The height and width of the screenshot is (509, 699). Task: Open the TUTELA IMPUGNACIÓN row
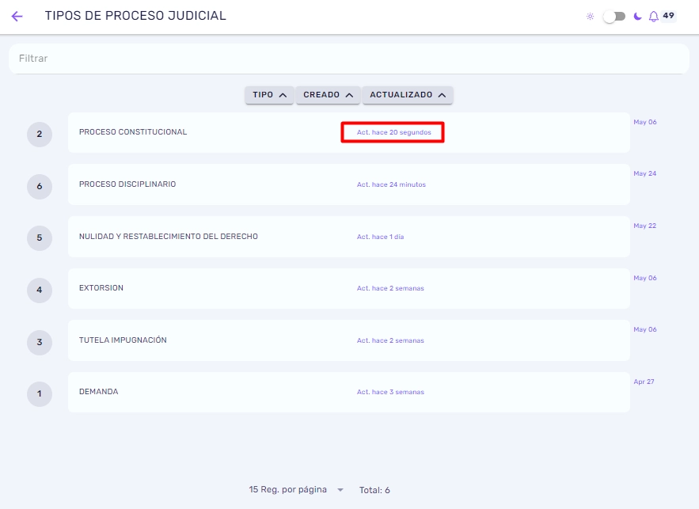349,340
